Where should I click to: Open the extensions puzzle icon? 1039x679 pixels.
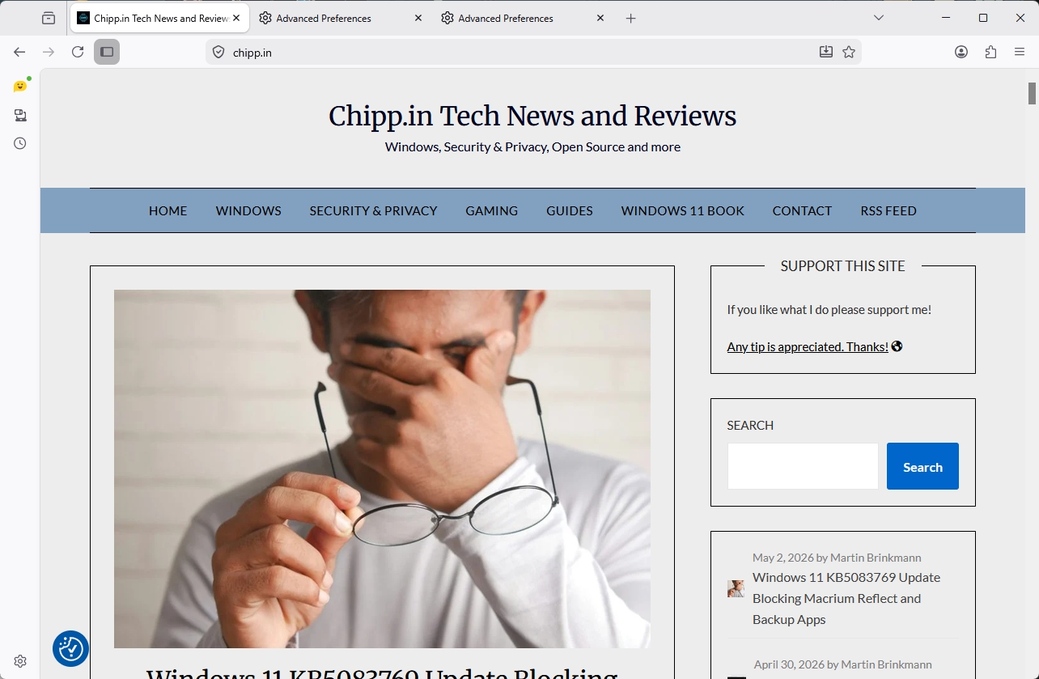(990, 52)
